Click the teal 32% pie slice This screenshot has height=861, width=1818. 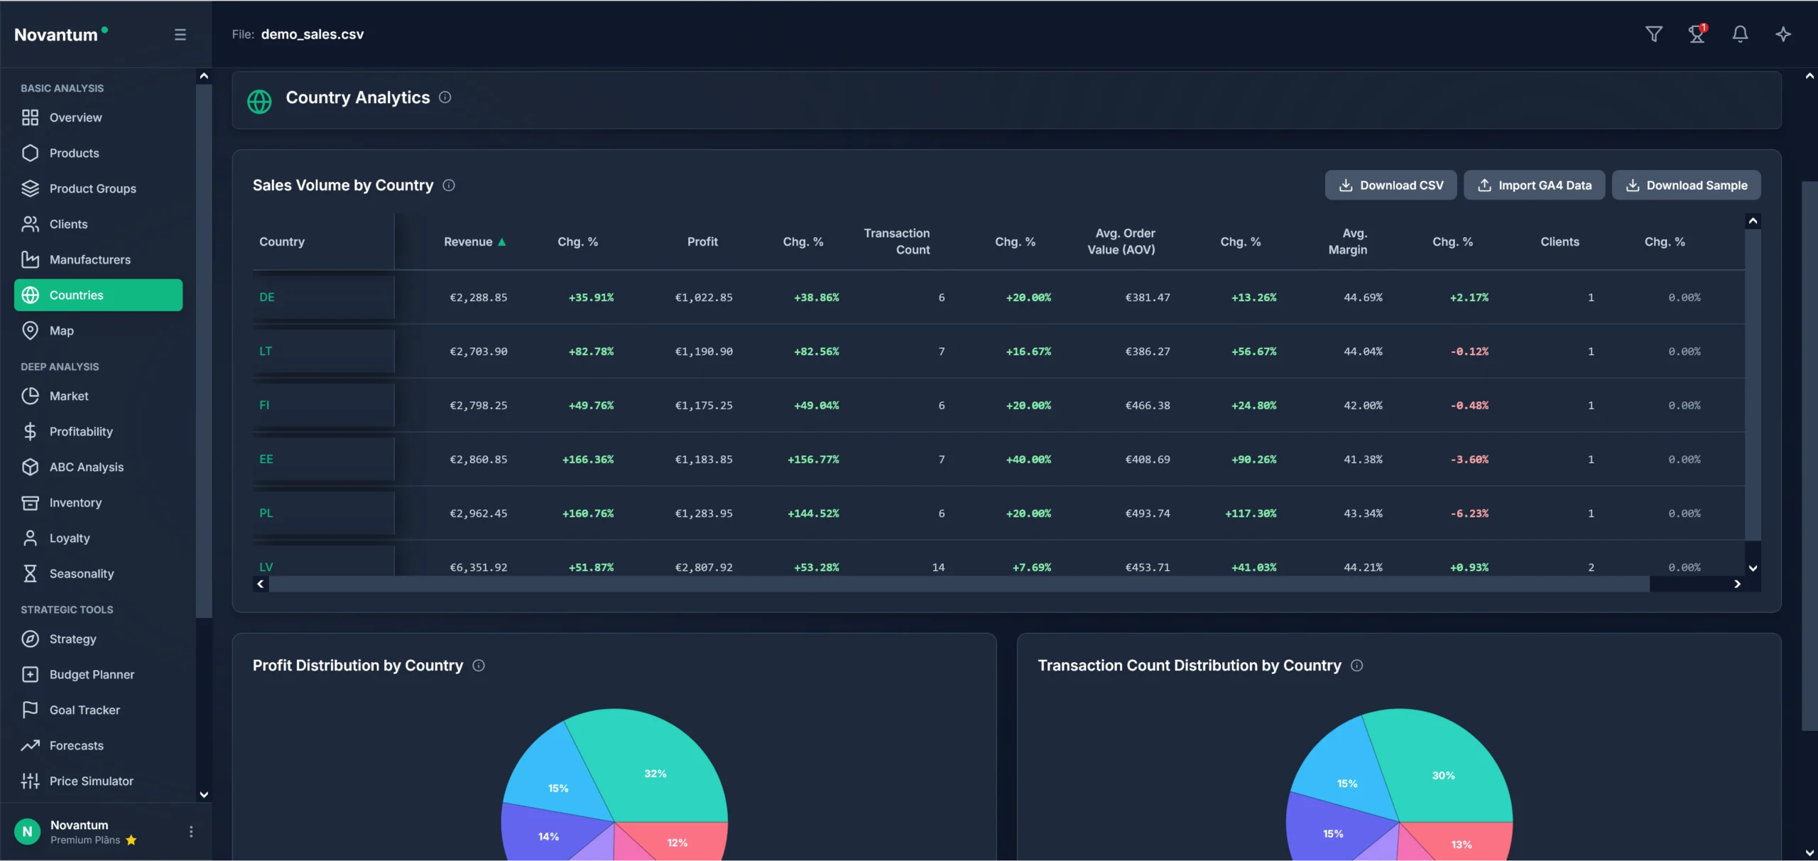[655, 773]
